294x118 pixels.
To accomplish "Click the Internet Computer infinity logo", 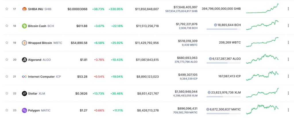I will click(x=24, y=77).
